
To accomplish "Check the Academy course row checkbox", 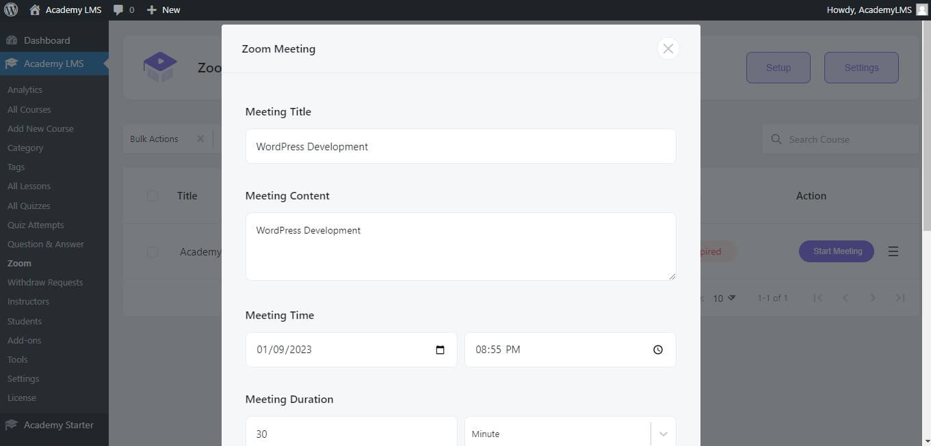I will (152, 252).
